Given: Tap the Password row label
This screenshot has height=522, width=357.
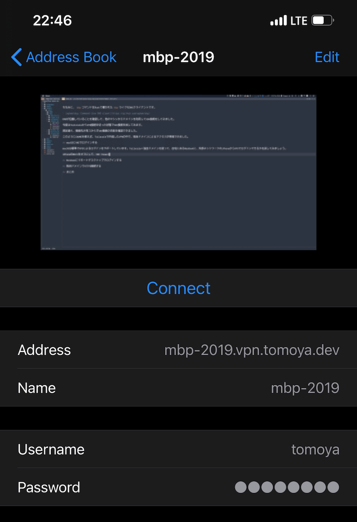Looking at the screenshot, I should pyautogui.click(x=49, y=487).
